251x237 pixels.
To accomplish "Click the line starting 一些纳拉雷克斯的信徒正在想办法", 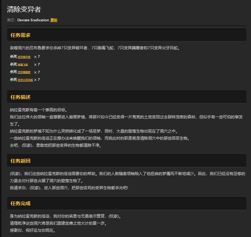I will [x=100, y=138].
